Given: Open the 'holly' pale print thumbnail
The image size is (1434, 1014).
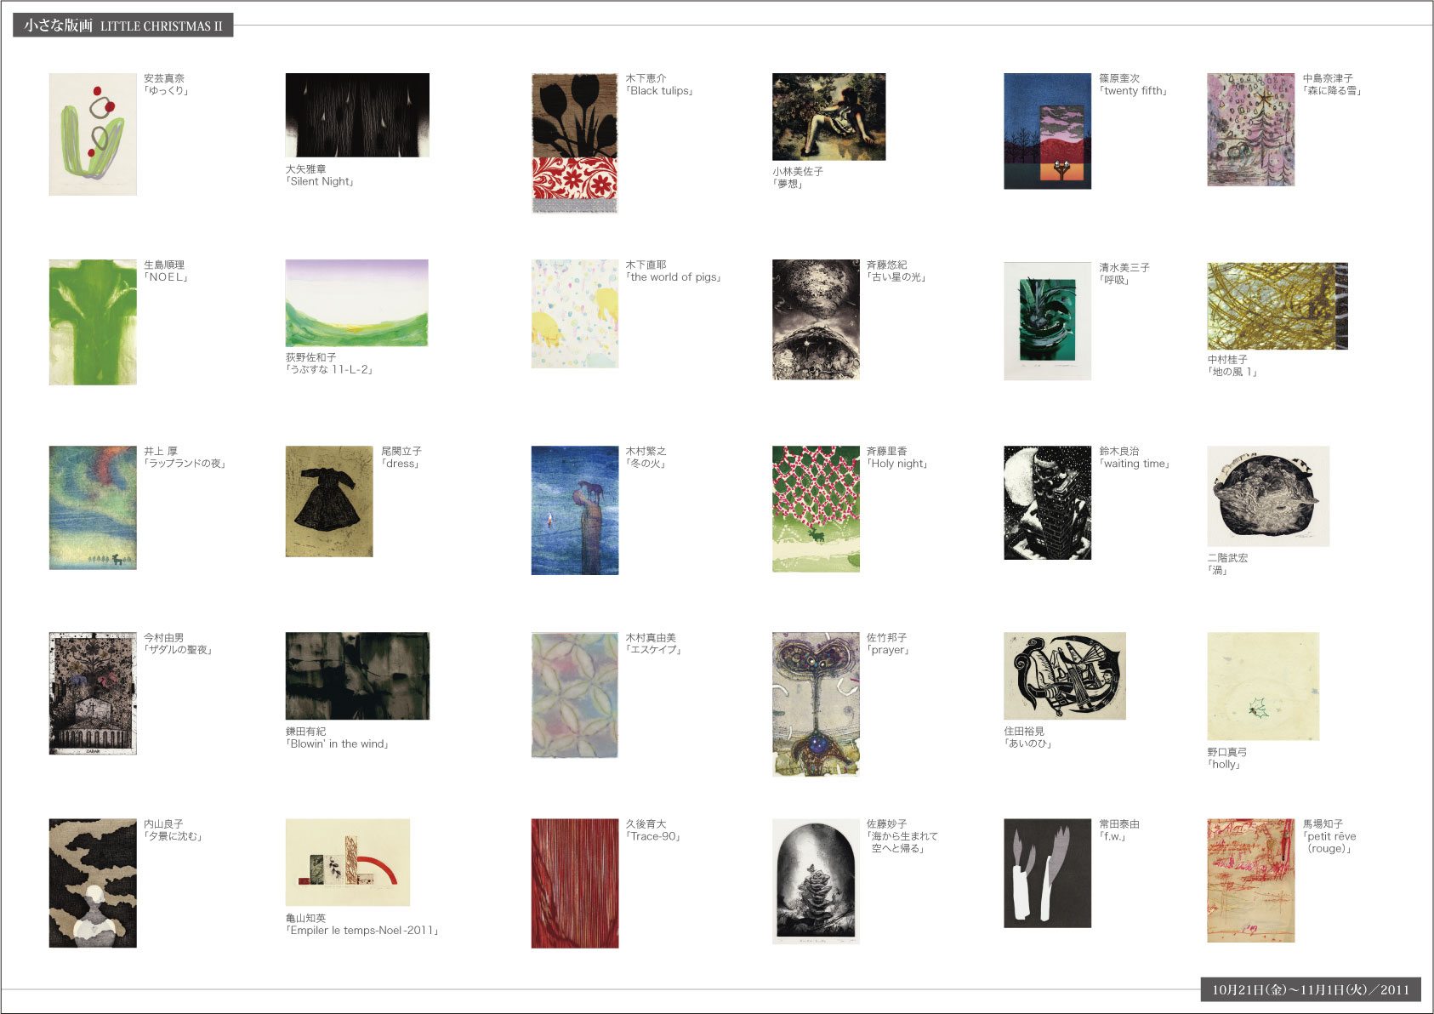Looking at the screenshot, I should [x=1263, y=686].
